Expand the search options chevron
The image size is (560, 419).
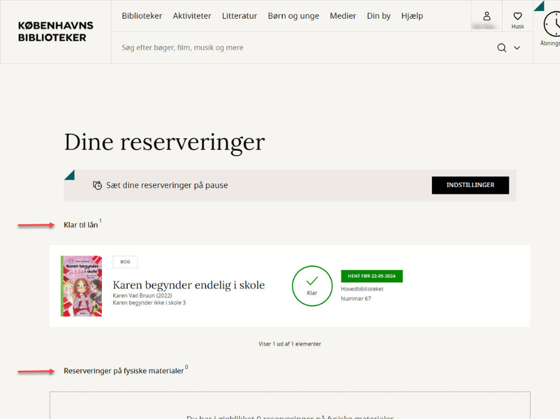517,48
